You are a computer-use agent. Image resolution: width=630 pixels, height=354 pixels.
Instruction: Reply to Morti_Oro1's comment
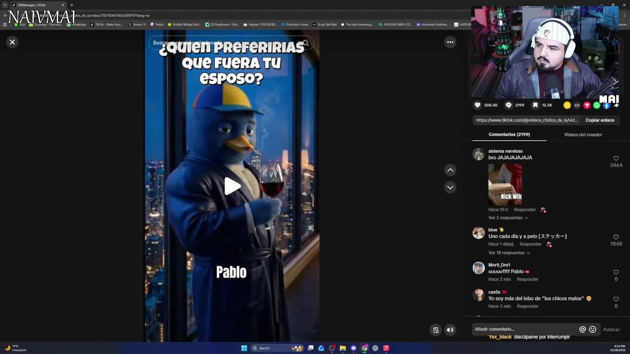[528, 279]
